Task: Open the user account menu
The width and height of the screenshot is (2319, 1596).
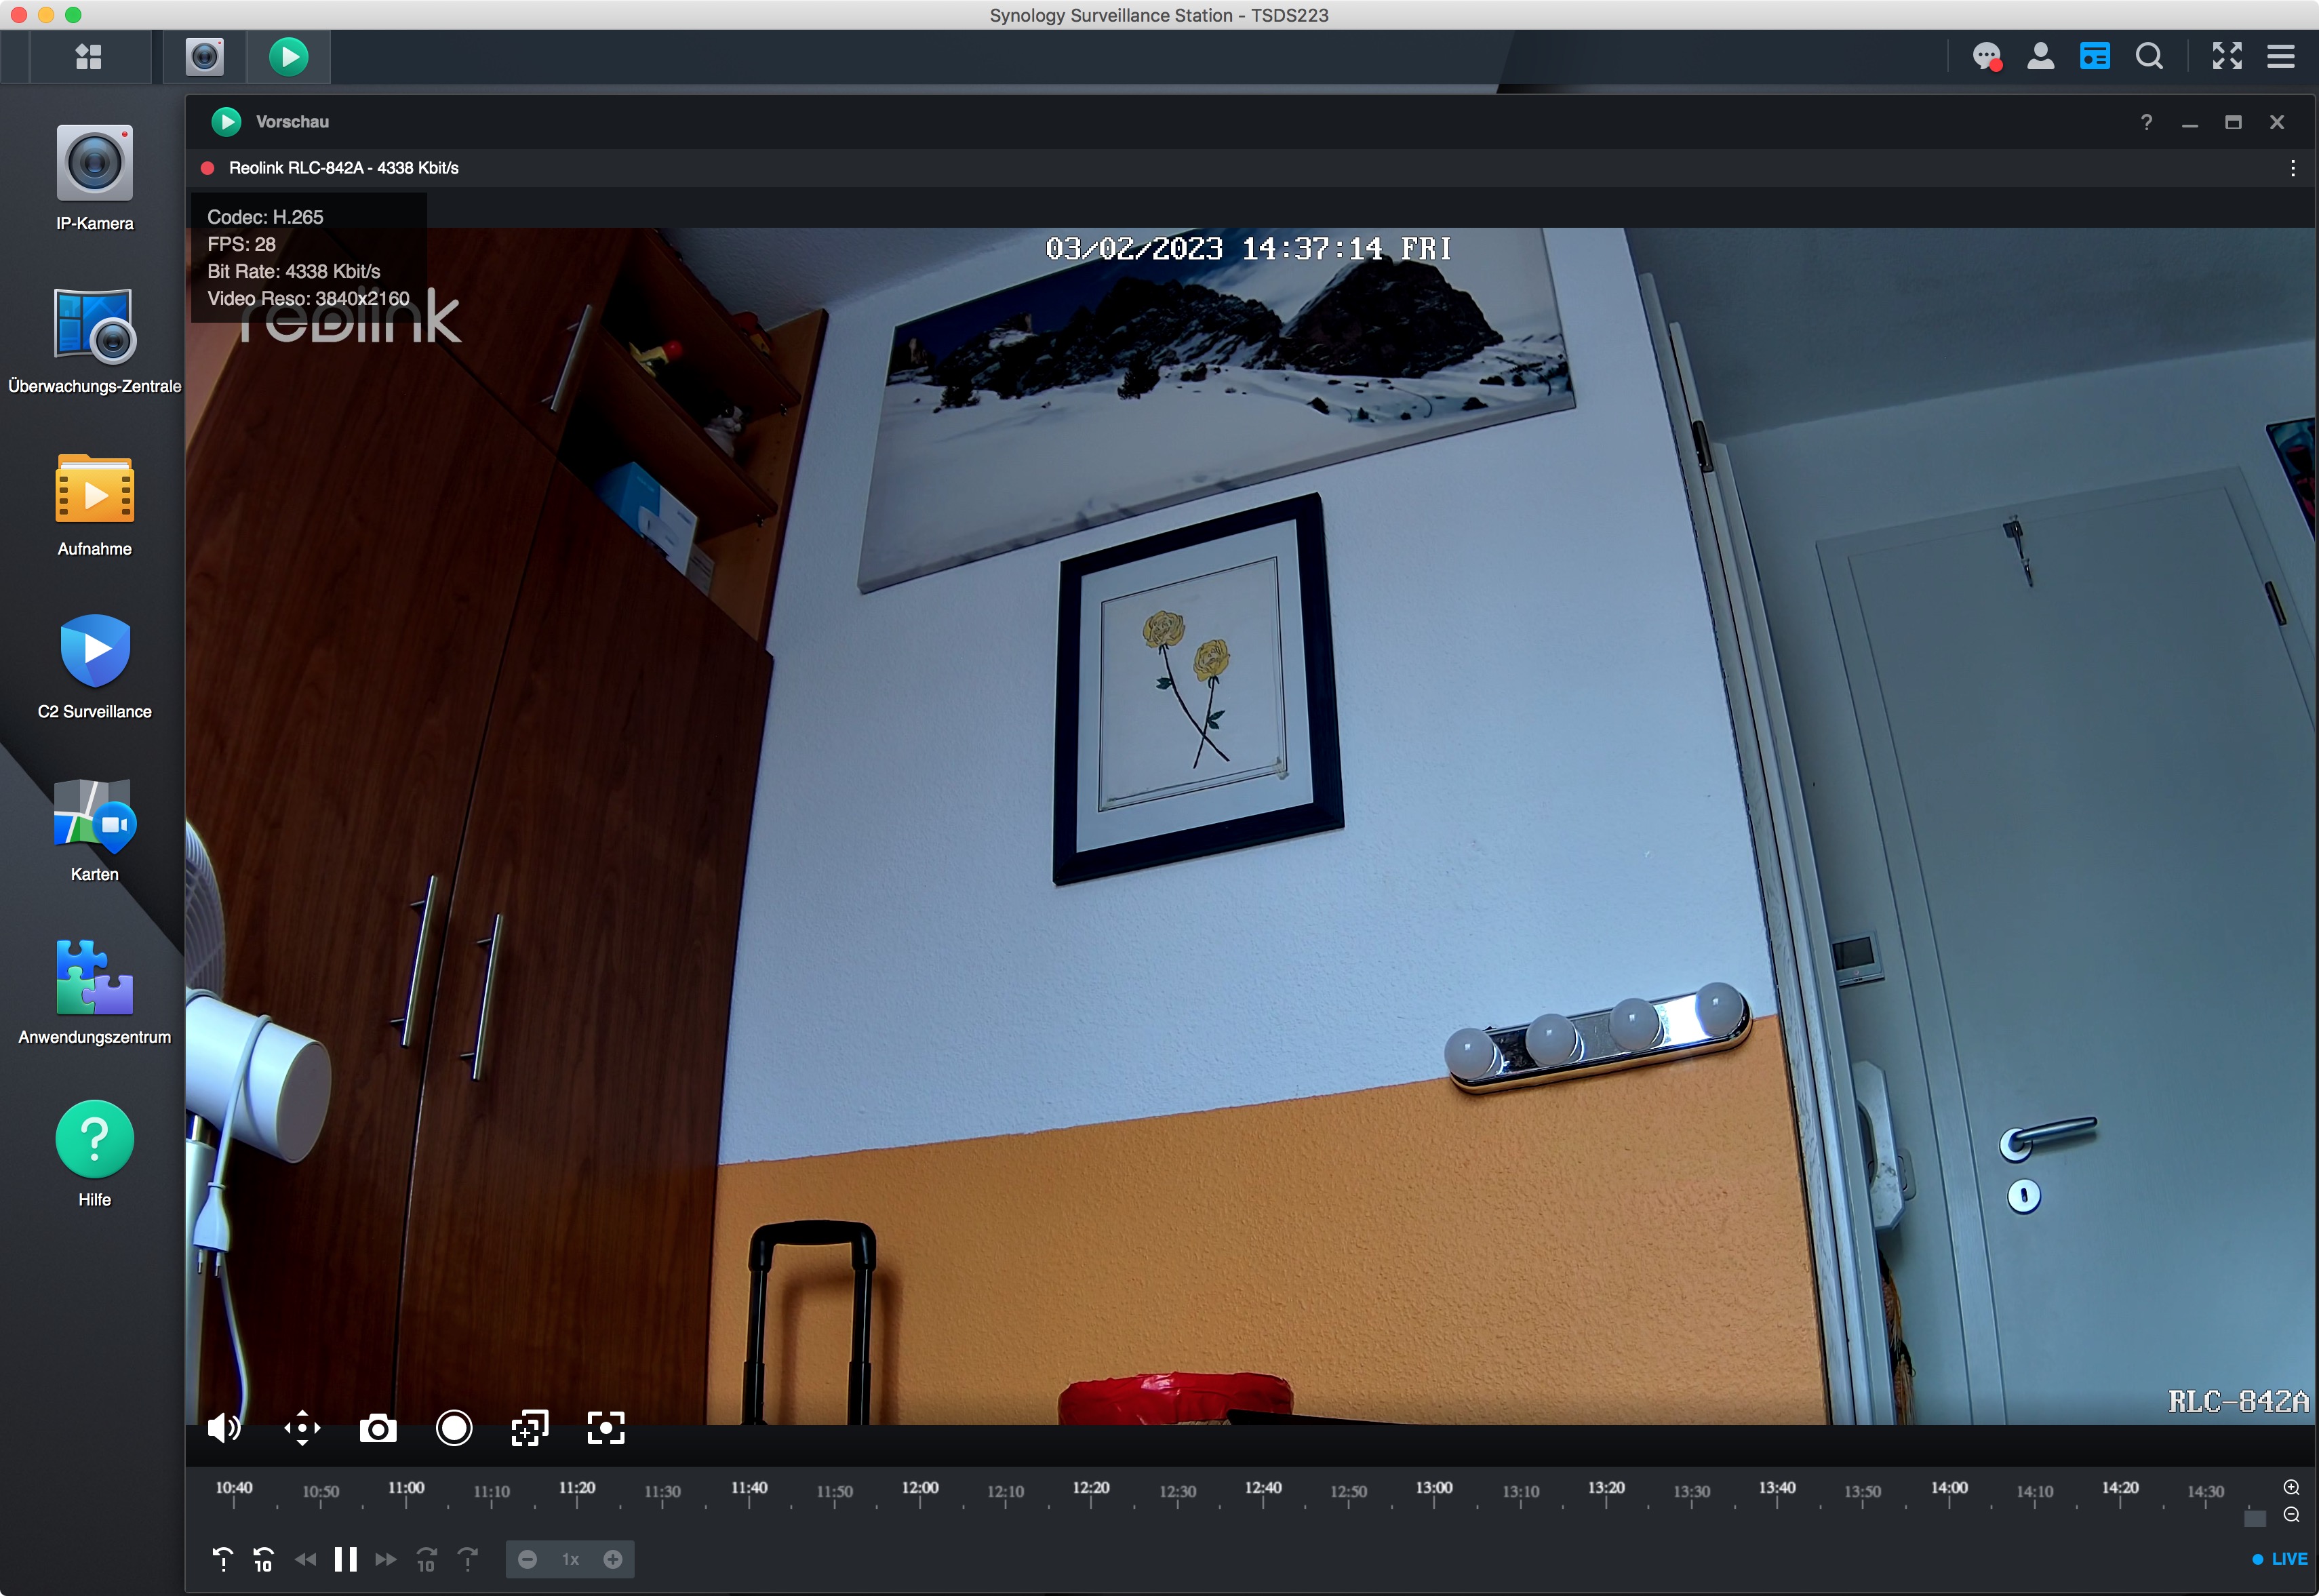Action: pos(2040,56)
